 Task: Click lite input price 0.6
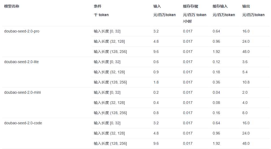[x=156, y=62]
